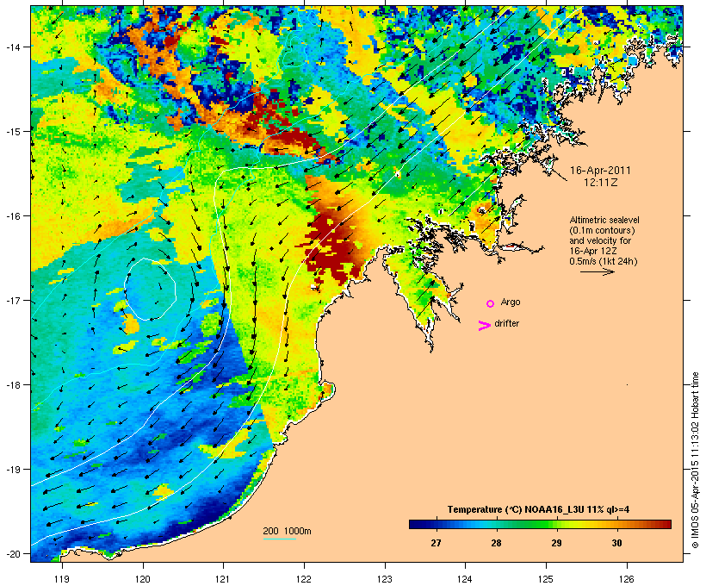This screenshot has width=706, height=586.
Task: Click the '28' color bar tick label
Action: pyautogui.click(x=496, y=543)
